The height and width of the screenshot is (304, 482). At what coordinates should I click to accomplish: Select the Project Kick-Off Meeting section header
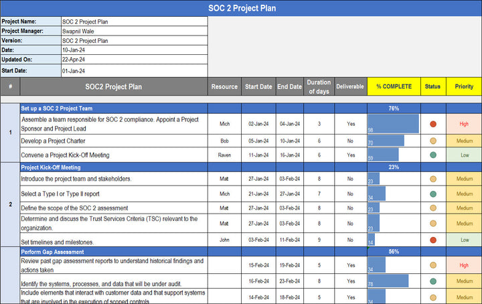tap(114, 167)
